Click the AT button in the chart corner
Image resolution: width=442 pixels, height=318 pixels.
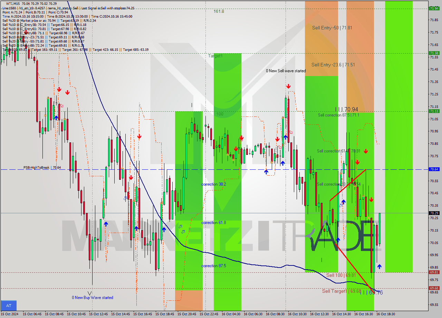(9, 306)
